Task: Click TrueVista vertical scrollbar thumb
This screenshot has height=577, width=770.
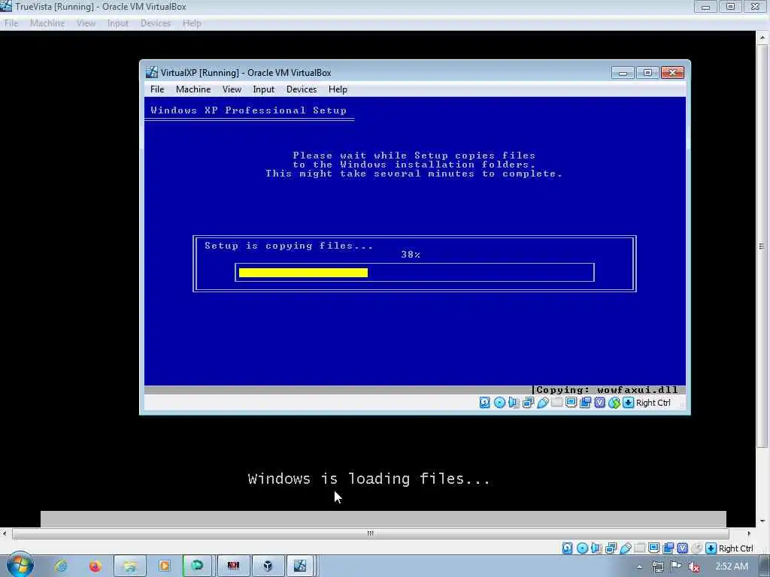Action: (762, 246)
